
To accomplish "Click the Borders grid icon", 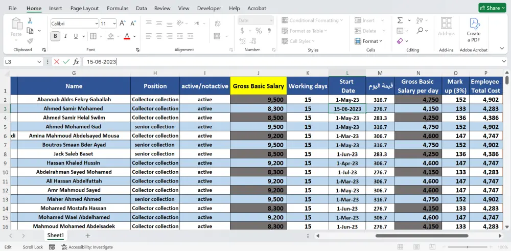I will coord(93,36).
